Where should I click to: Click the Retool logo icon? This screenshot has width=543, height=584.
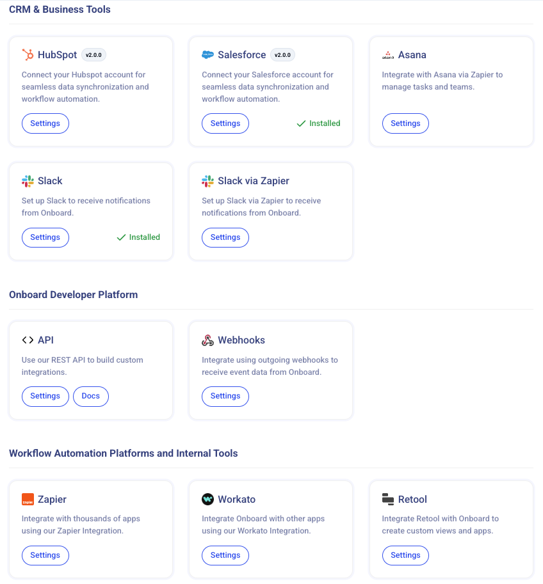388,500
